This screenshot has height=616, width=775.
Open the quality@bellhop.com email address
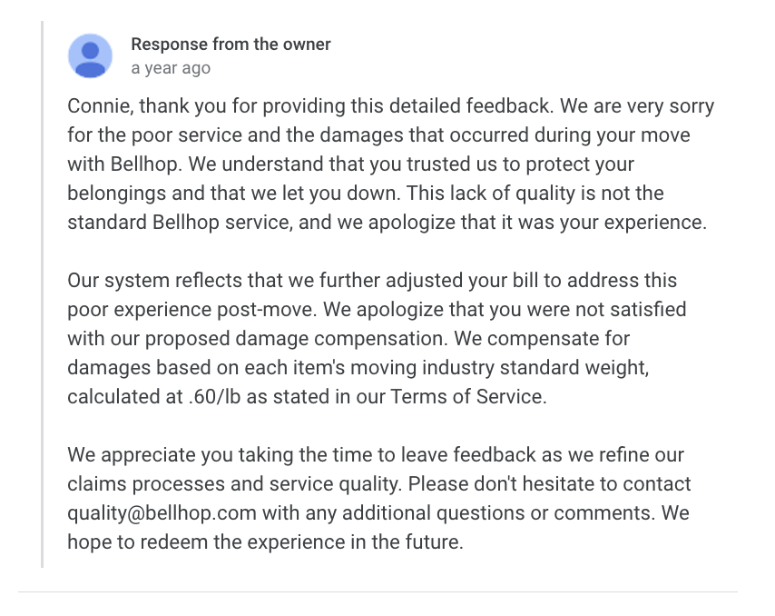162,513
